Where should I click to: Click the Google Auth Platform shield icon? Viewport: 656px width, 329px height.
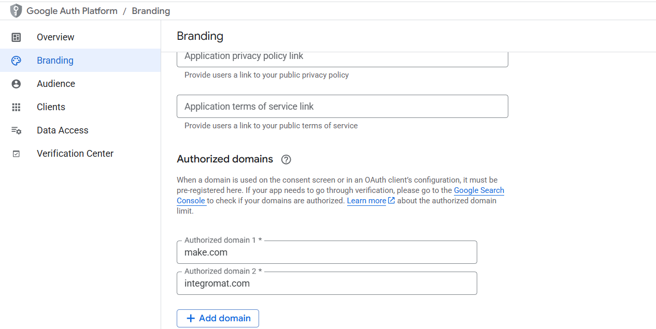click(x=16, y=10)
